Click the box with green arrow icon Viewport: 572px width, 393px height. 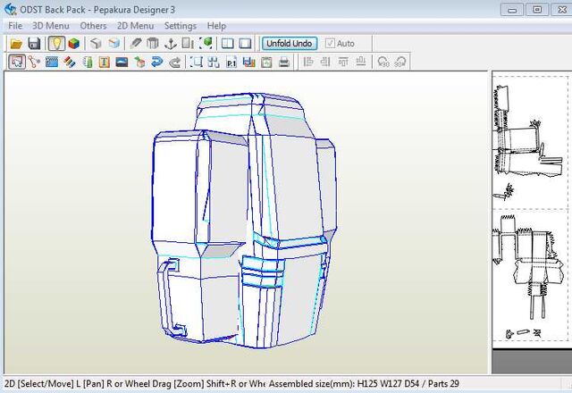pyautogui.click(x=139, y=62)
